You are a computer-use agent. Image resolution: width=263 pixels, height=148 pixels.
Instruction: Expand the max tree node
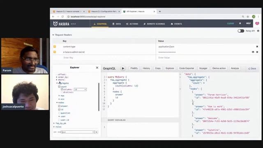(x=59, y=96)
